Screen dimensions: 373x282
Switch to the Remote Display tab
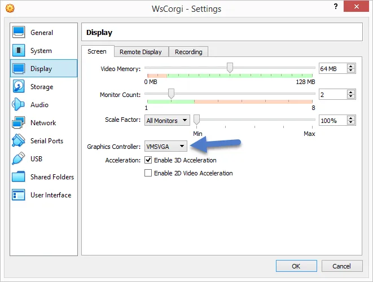[141, 51]
